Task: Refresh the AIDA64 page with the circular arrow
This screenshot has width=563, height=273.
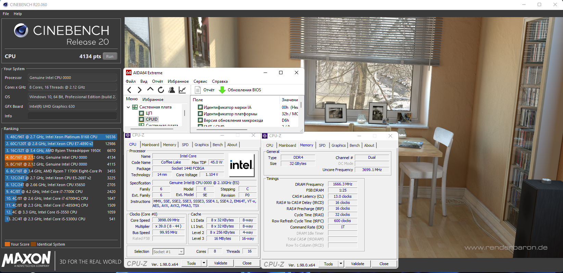Action: point(161,90)
